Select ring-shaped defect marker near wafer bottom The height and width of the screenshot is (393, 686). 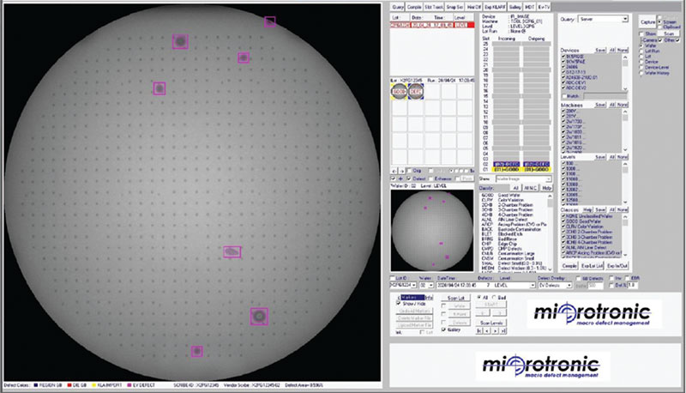(x=259, y=316)
